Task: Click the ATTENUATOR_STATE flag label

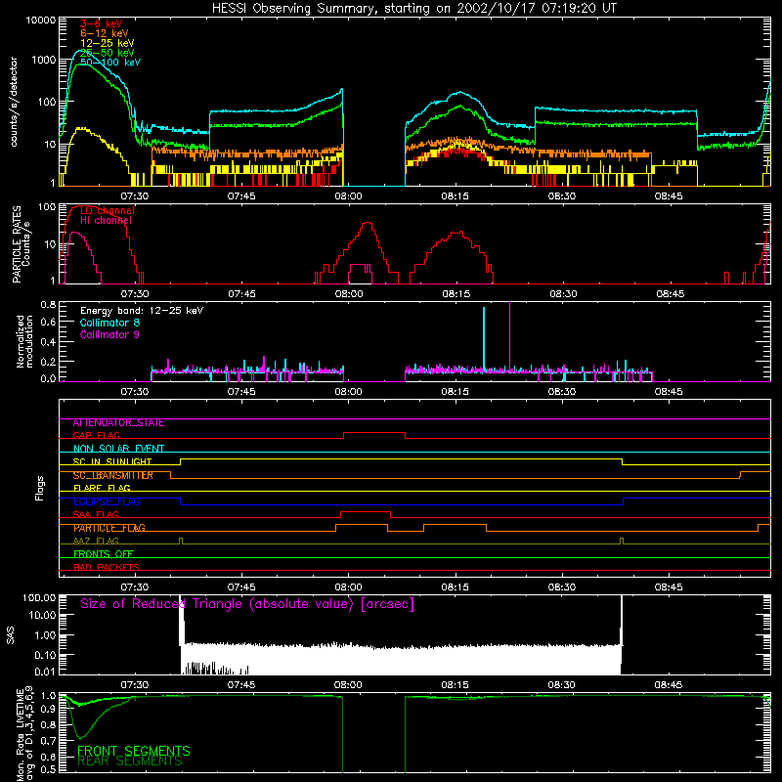Action: tap(118, 423)
